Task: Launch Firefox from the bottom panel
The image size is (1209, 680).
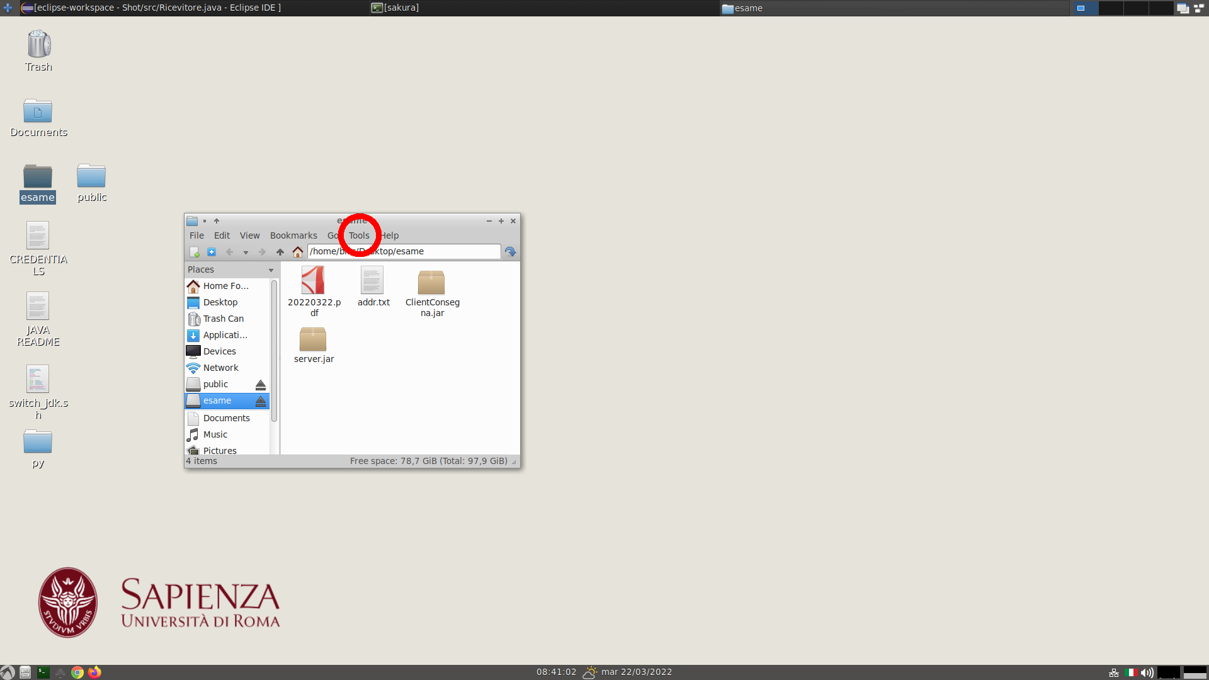Action: (94, 672)
